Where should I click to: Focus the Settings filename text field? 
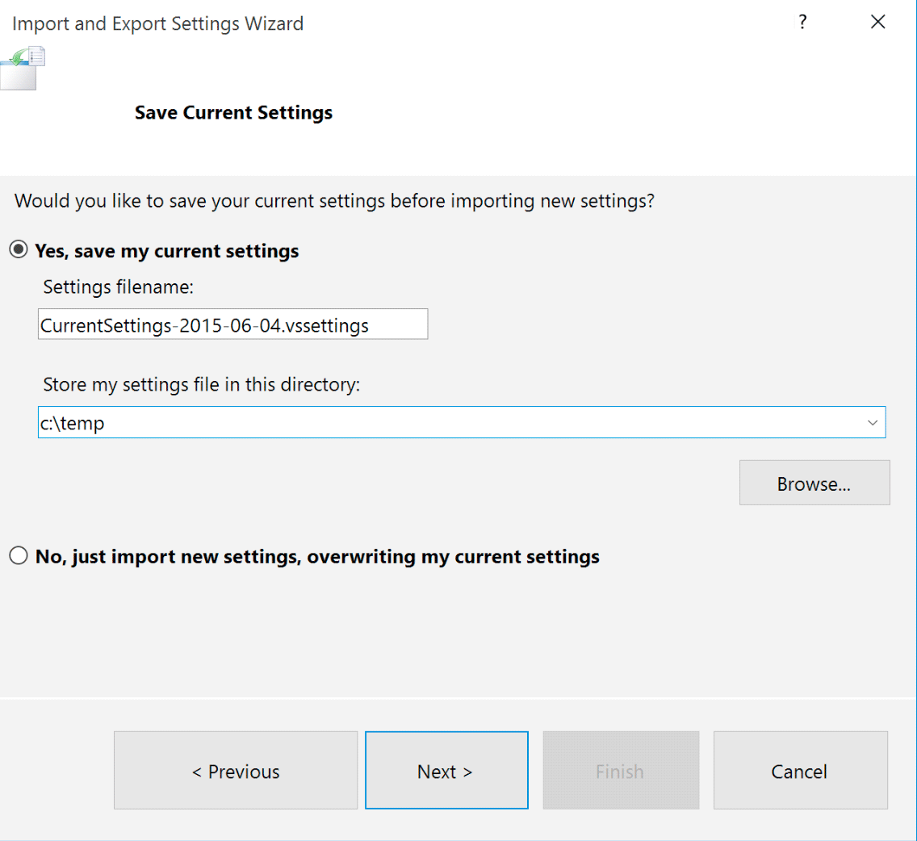[232, 325]
